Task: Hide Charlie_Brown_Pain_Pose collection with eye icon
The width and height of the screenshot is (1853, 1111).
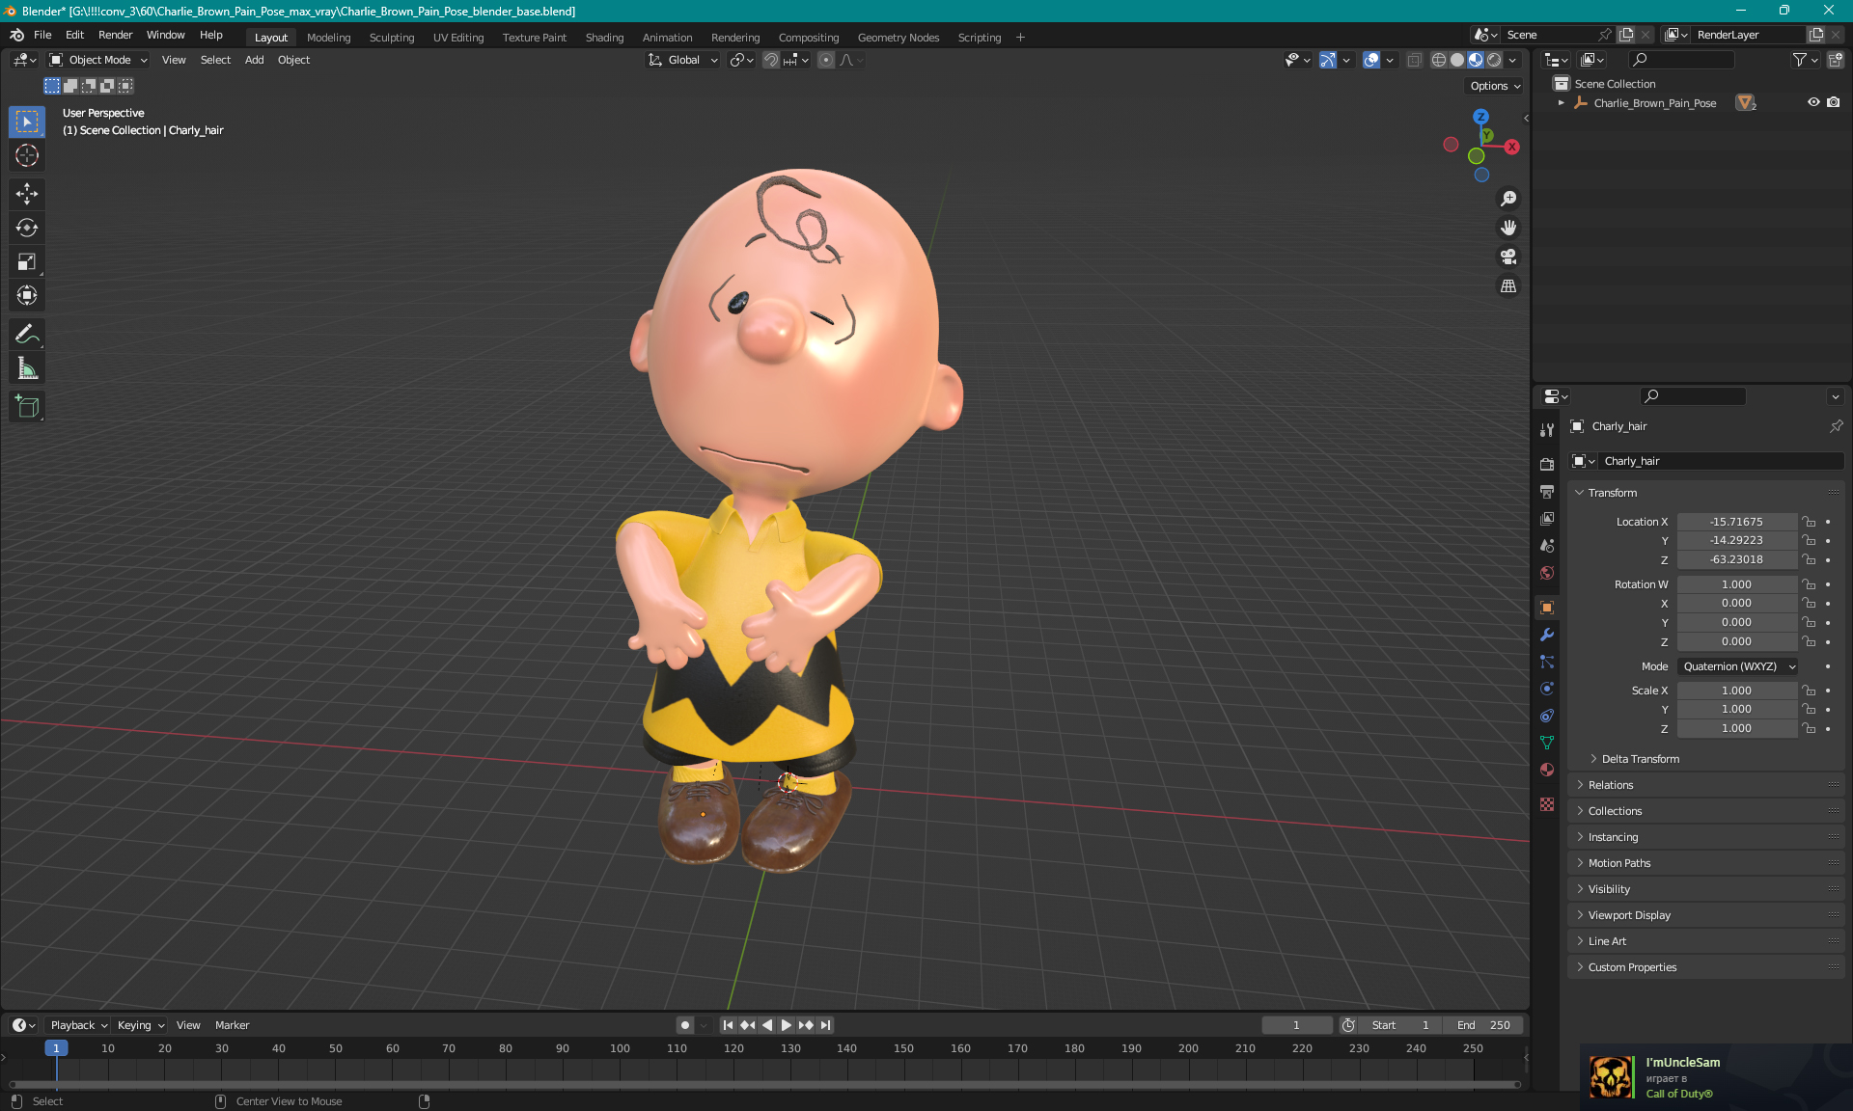Action: point(1813,102)
